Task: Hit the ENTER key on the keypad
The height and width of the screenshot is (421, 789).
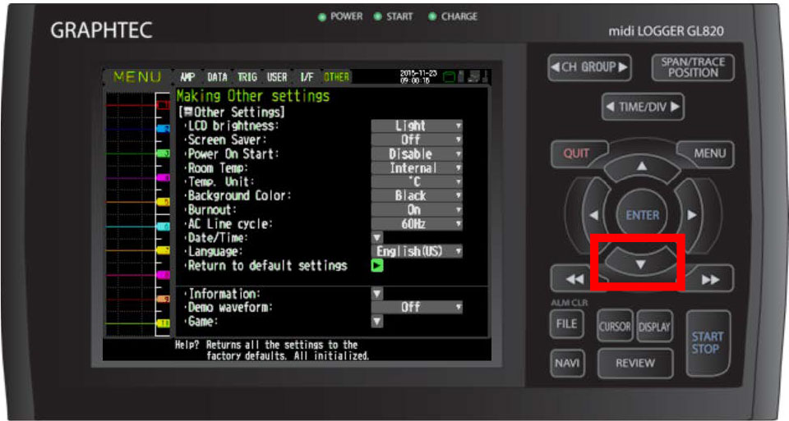Action: coord(642,215)
